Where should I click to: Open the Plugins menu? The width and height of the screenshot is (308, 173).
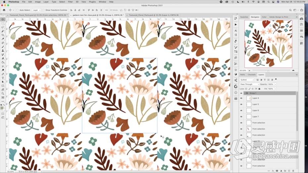tap(92, 2)
